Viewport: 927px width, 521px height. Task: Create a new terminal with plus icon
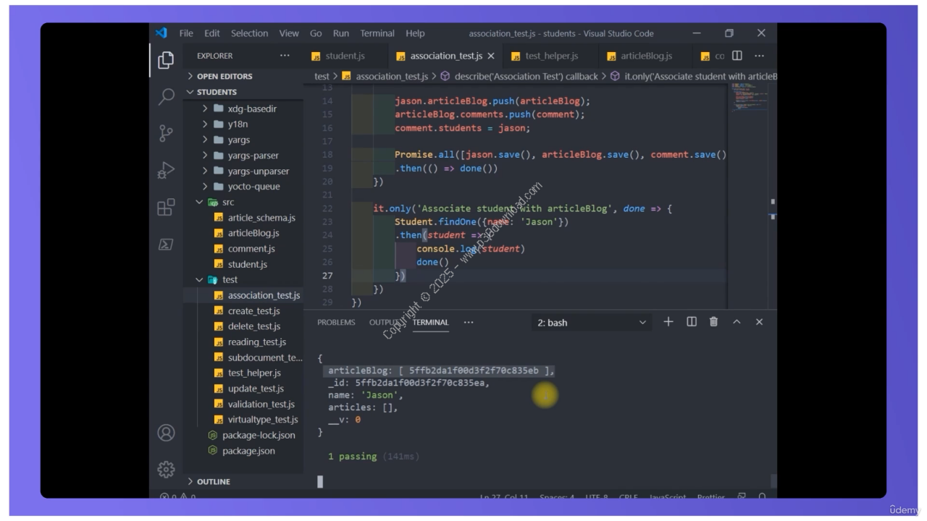pyautogui.click(x=668, y=322)
